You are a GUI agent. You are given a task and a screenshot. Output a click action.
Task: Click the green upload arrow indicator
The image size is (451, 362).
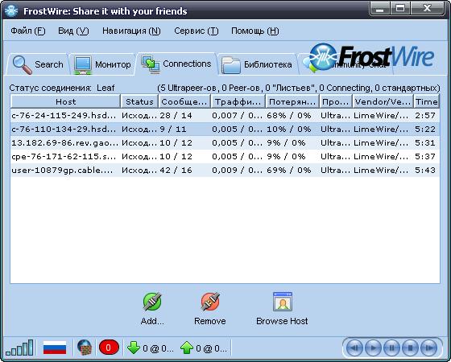pos(187,348)
